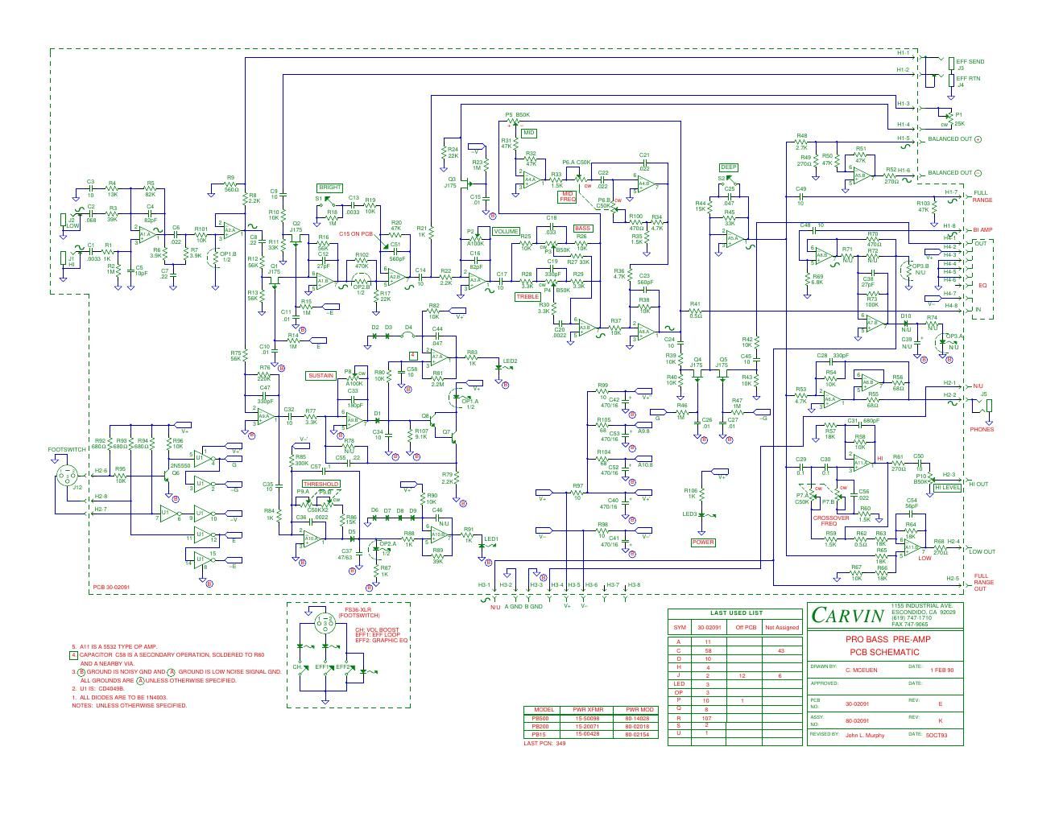
Task: Select the PB500 model row
Action: [x=591, y=718]
